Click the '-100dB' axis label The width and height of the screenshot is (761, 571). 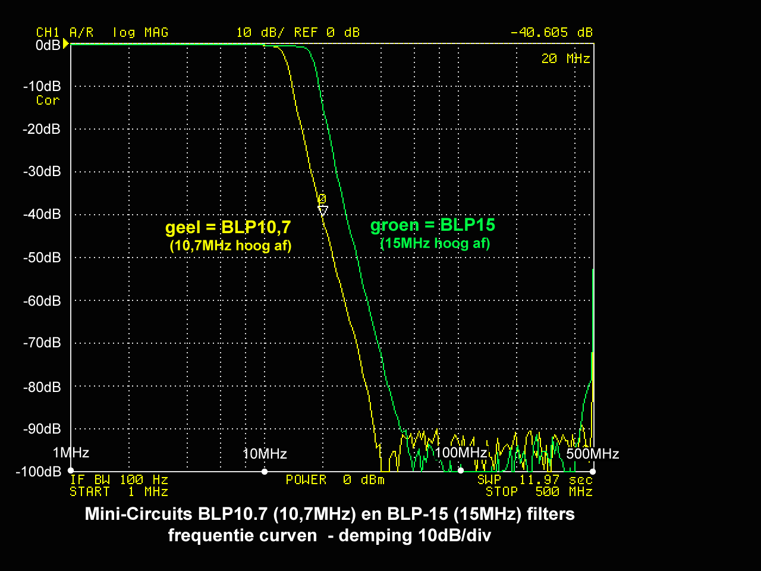tap(39, 472)
